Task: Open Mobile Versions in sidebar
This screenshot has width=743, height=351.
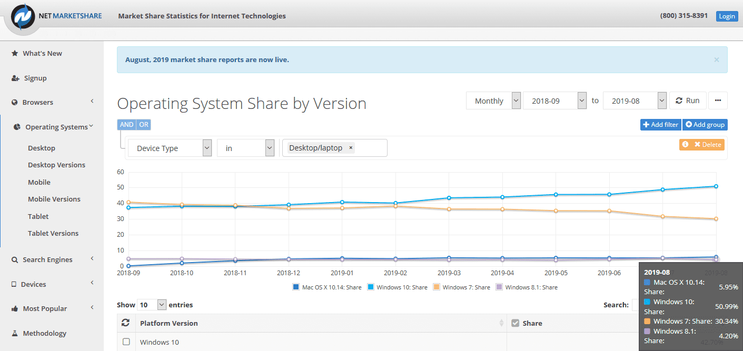Action: click(54, 199)
